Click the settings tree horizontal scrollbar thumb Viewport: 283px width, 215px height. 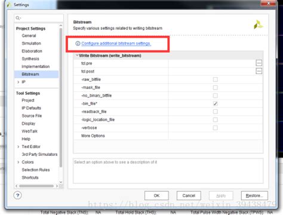click(x=36, y=186)
